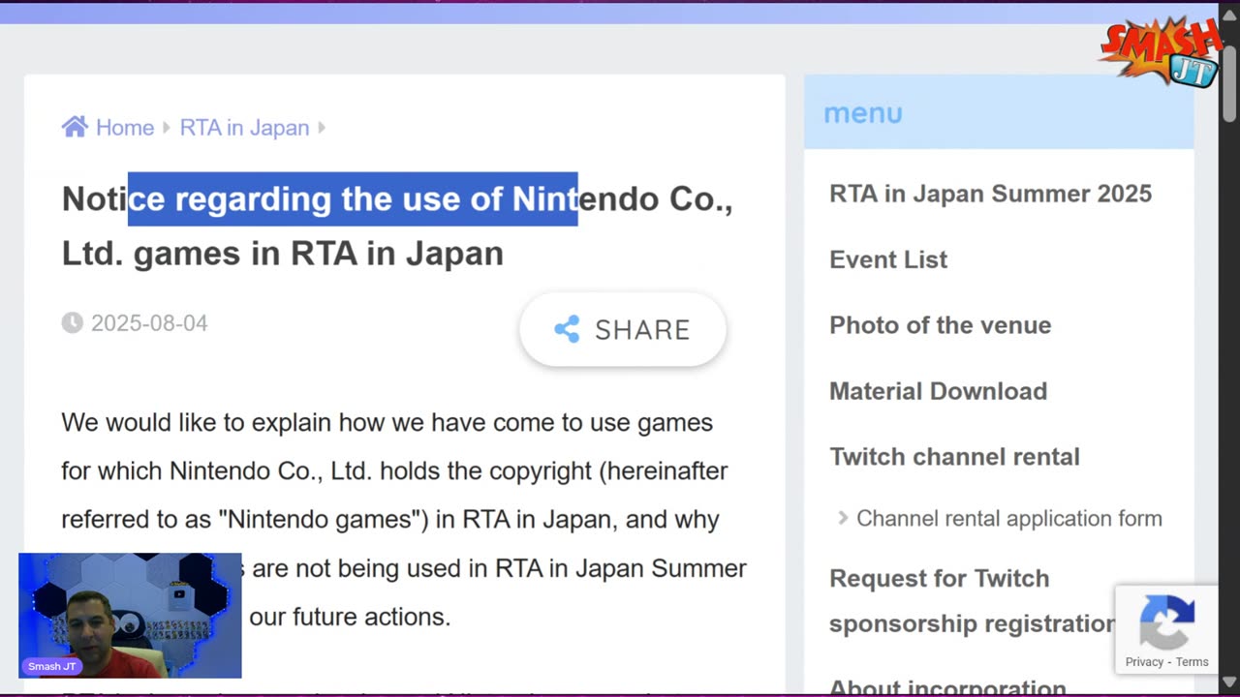Click the share icon in SHARE button
Viewport: 1240px width, 697px height.
coord(567,329)
